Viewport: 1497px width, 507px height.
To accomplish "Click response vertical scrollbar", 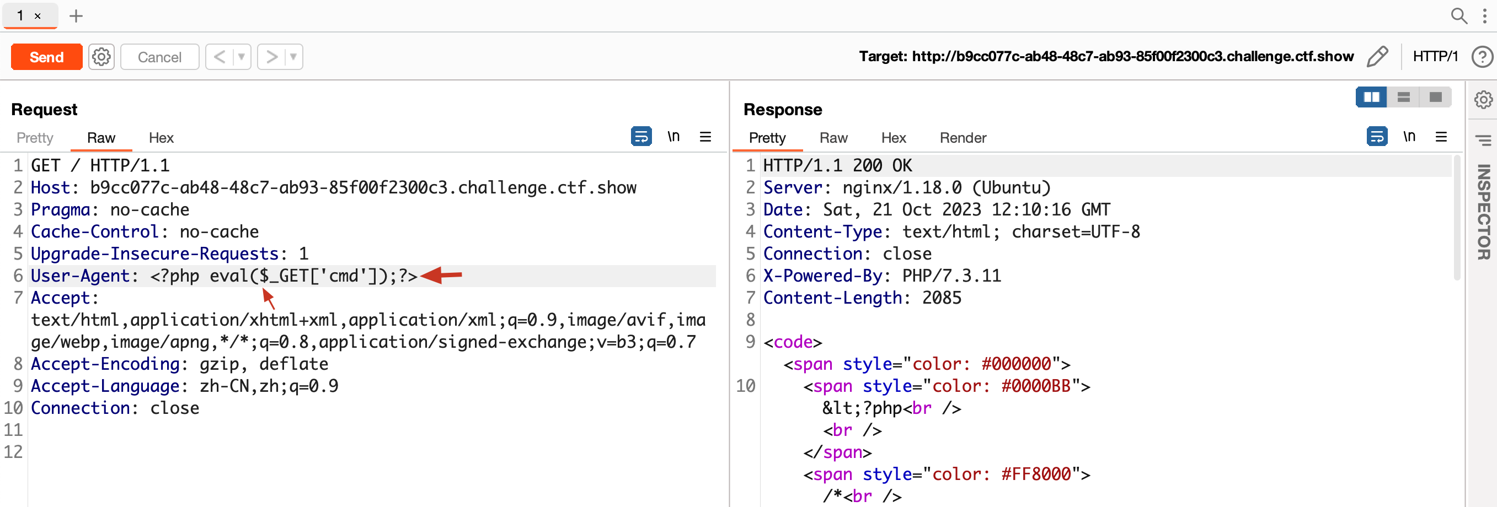I will coord(1457,218).
